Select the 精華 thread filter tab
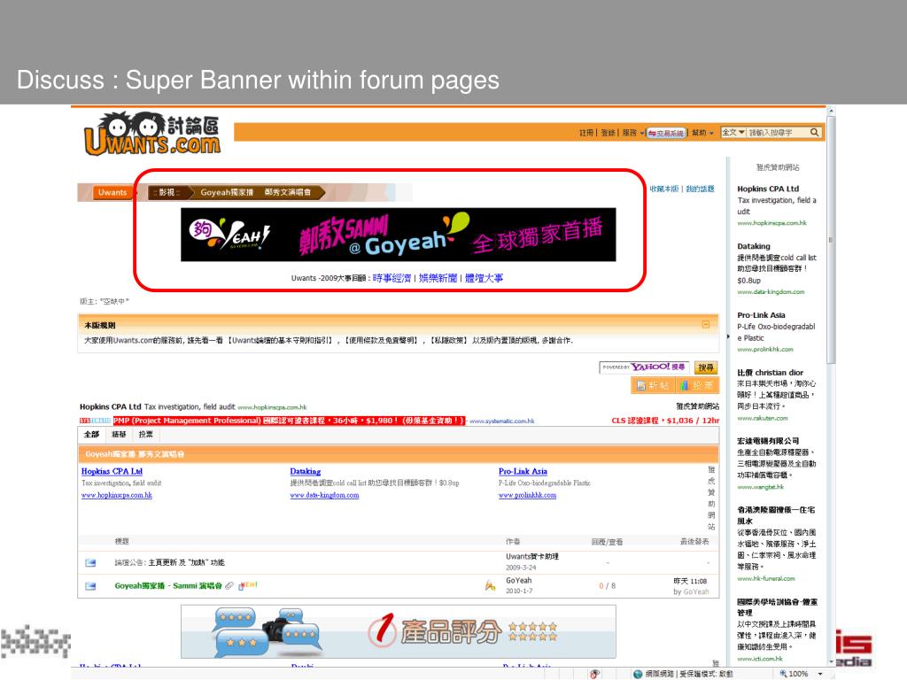 click(x=119, y=434)
